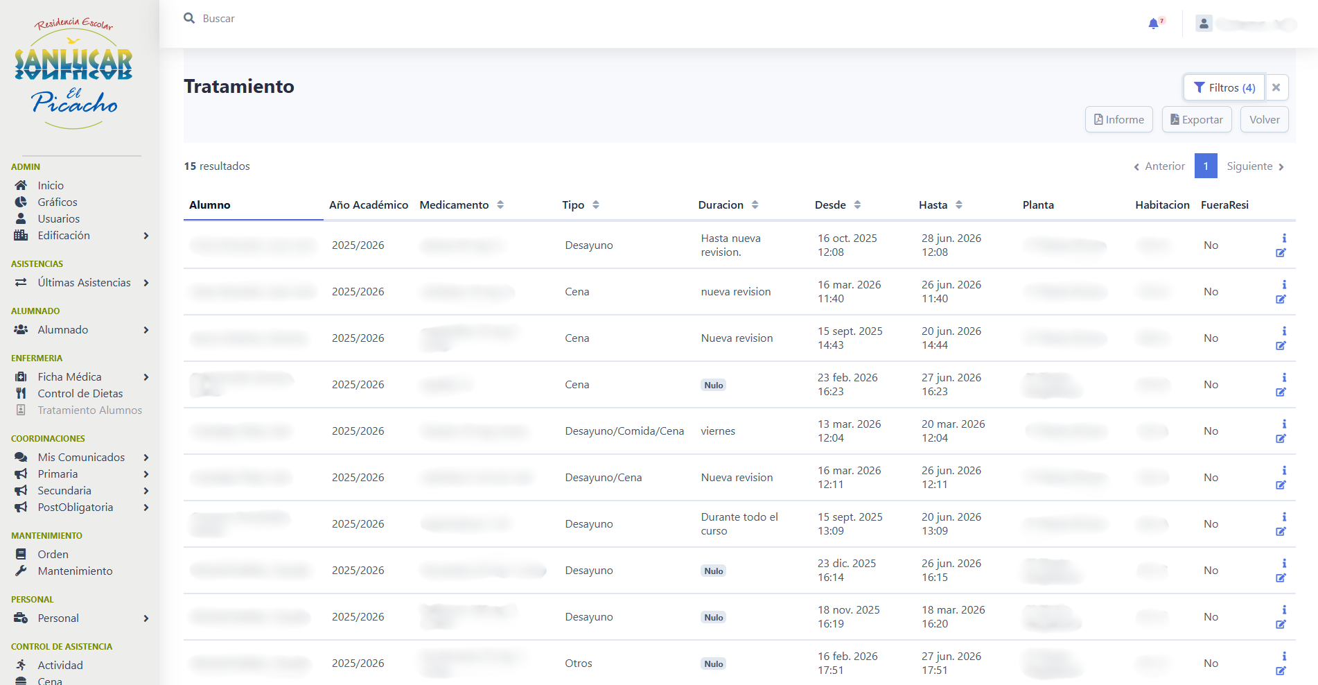Click the Exportar button
Viewport: 1318px width, 685px height.
pos(1196,119)
